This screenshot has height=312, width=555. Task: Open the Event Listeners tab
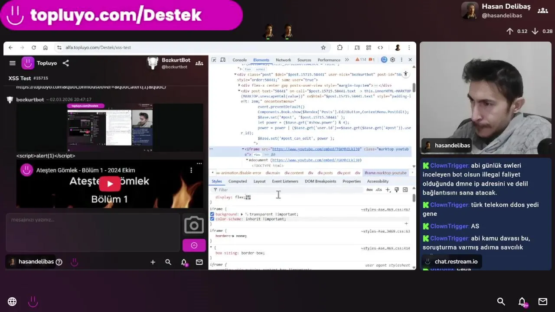coord(285,181)
